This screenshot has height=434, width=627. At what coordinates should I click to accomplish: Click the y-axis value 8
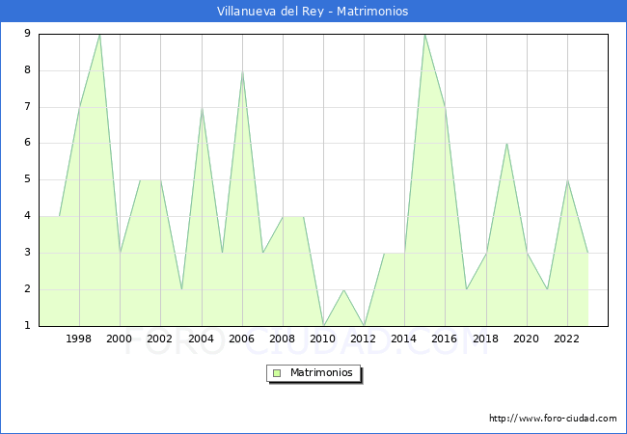[x=27, y=70]
